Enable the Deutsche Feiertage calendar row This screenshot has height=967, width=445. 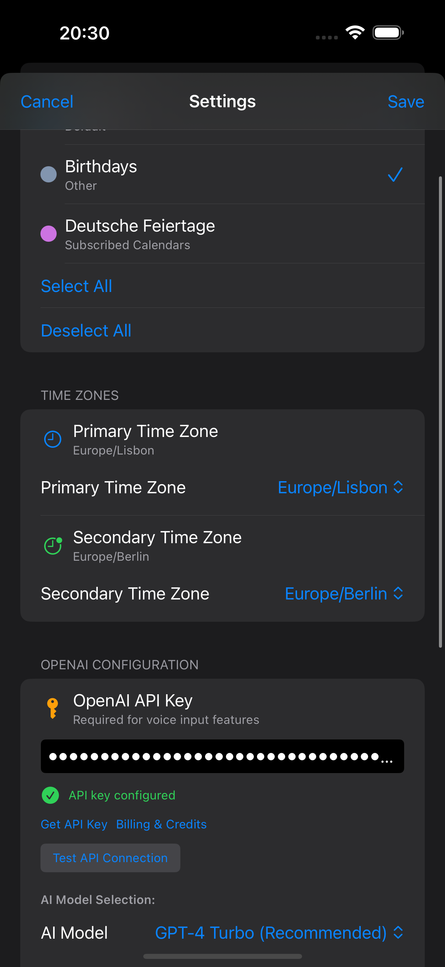tap(222, 234)
